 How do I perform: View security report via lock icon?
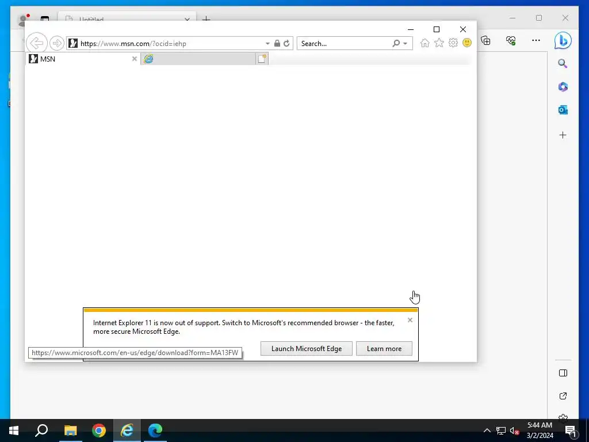coord(277,43)
